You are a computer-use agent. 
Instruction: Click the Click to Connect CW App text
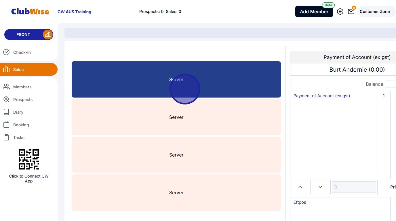point(29,178)
